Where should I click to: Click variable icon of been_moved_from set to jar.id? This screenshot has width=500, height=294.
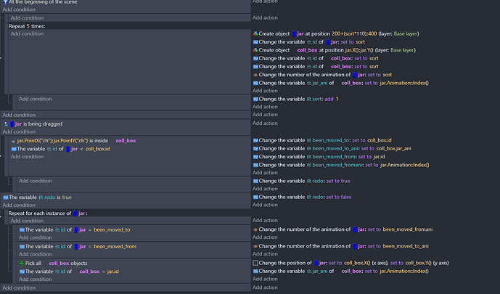click(x=255, y=158)
